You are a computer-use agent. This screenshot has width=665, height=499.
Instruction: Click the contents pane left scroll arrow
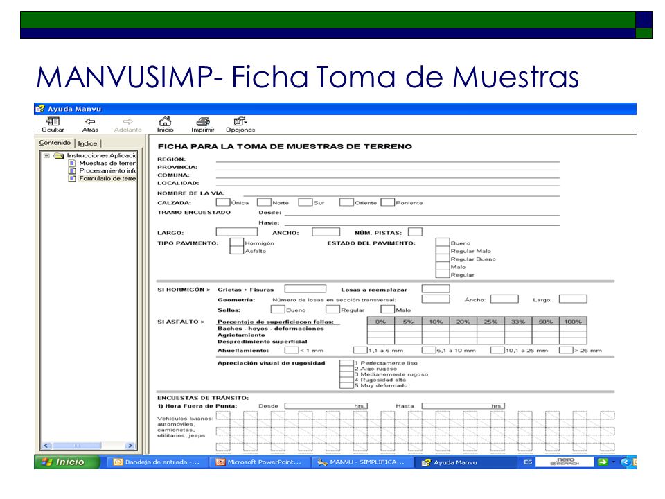click(x=46, y=446)
